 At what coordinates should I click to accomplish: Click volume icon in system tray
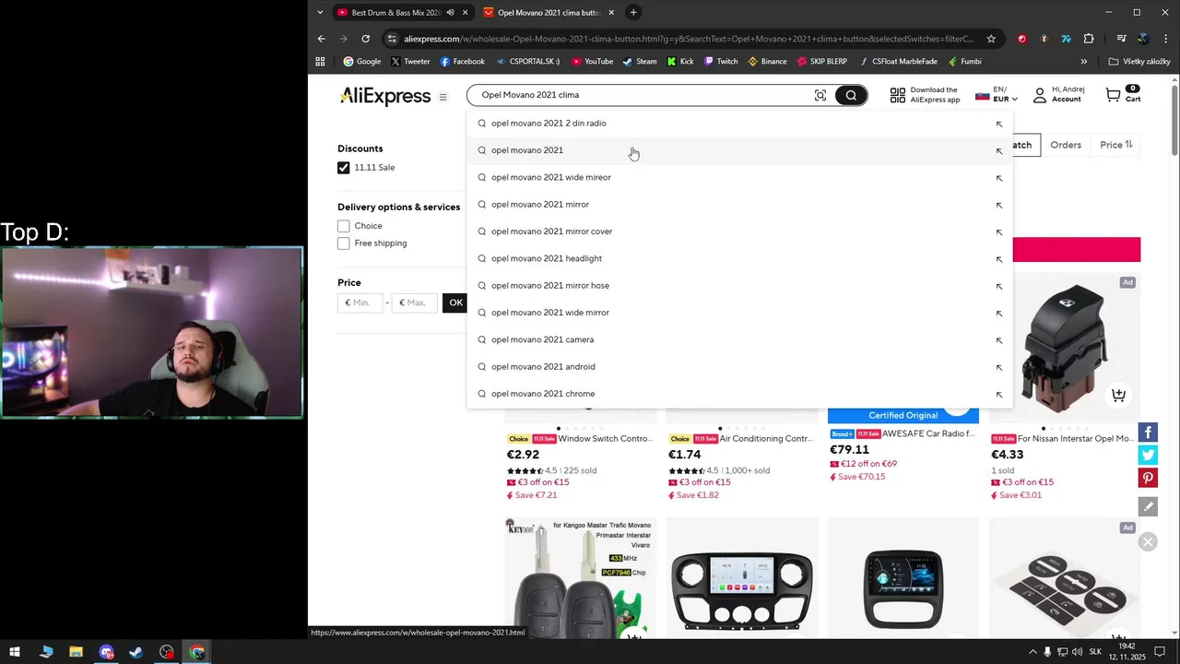1077,652
